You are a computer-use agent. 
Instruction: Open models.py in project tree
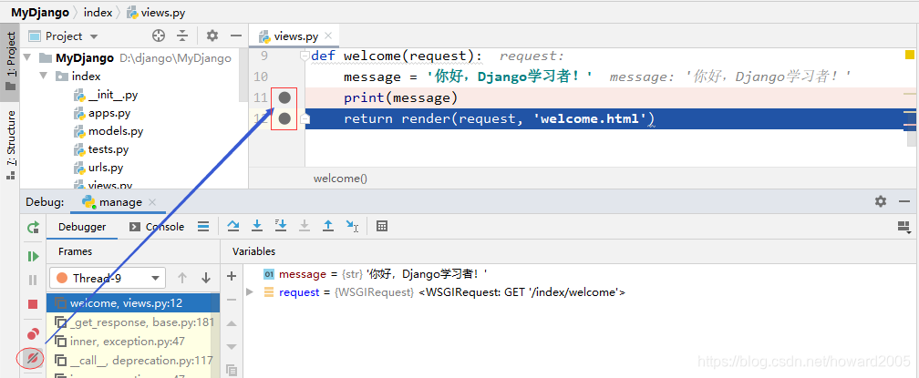click(108, 131)
